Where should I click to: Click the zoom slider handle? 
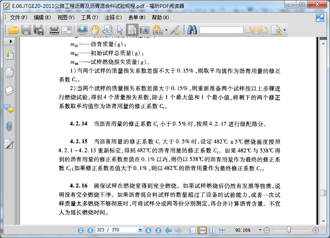click(289, 230)
